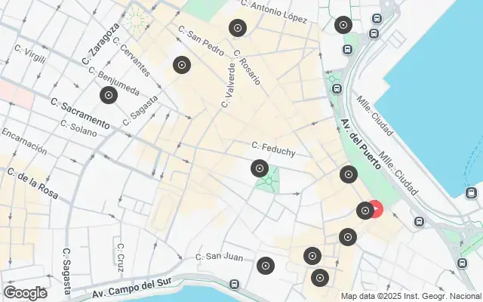This screenshot has width=483, height=302.
Task: Click the Av. del Puerto street label
Action: click(361, 144)
